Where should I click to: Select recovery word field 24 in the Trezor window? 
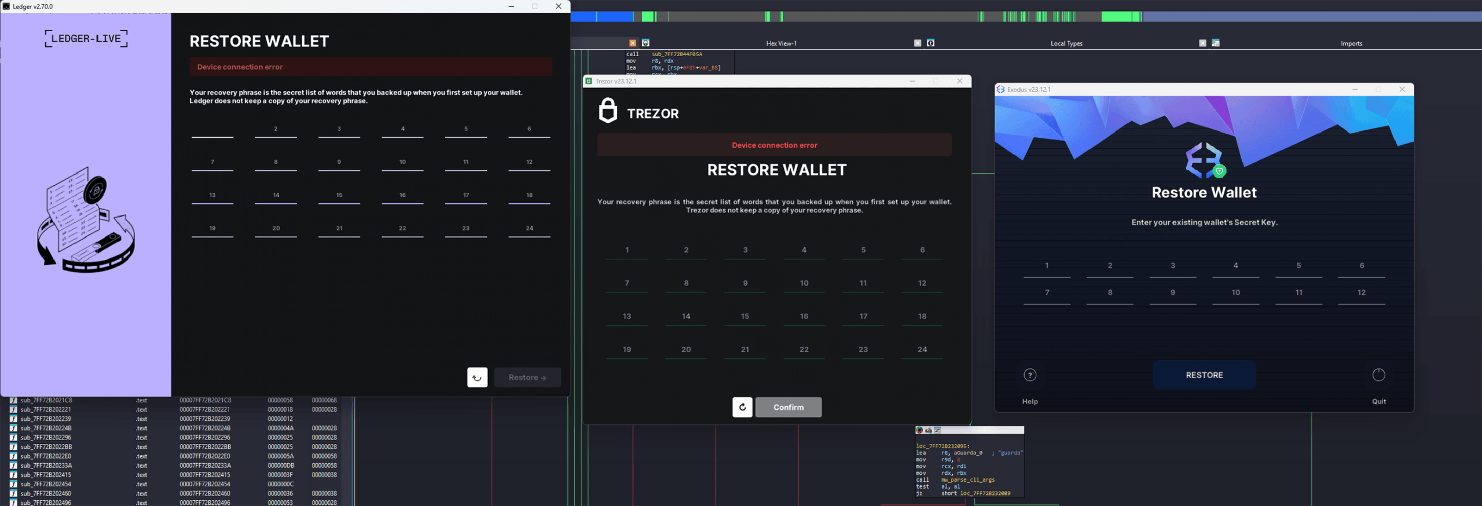pyautogui.click(x=922, y=351)
